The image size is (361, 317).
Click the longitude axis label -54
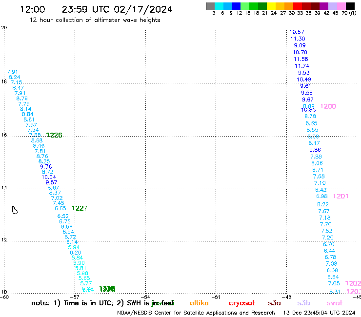pos(145,297)
